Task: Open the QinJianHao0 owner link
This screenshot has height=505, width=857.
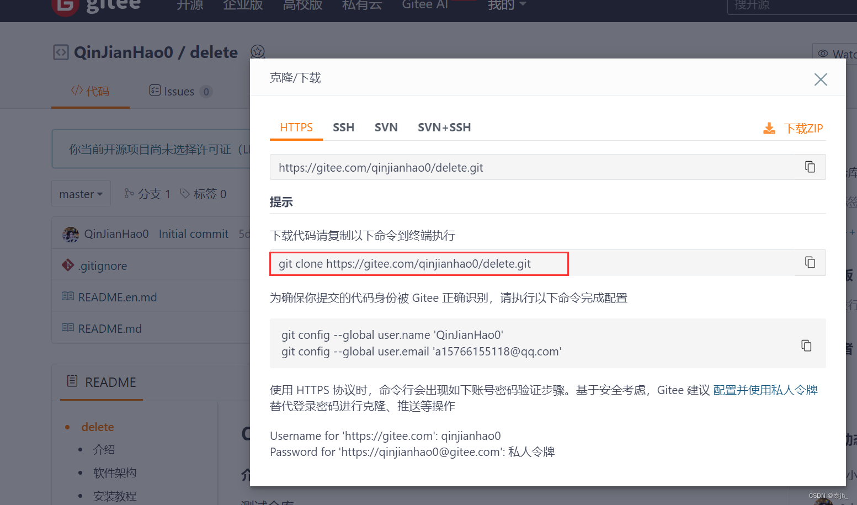Action: click(124, 52)
